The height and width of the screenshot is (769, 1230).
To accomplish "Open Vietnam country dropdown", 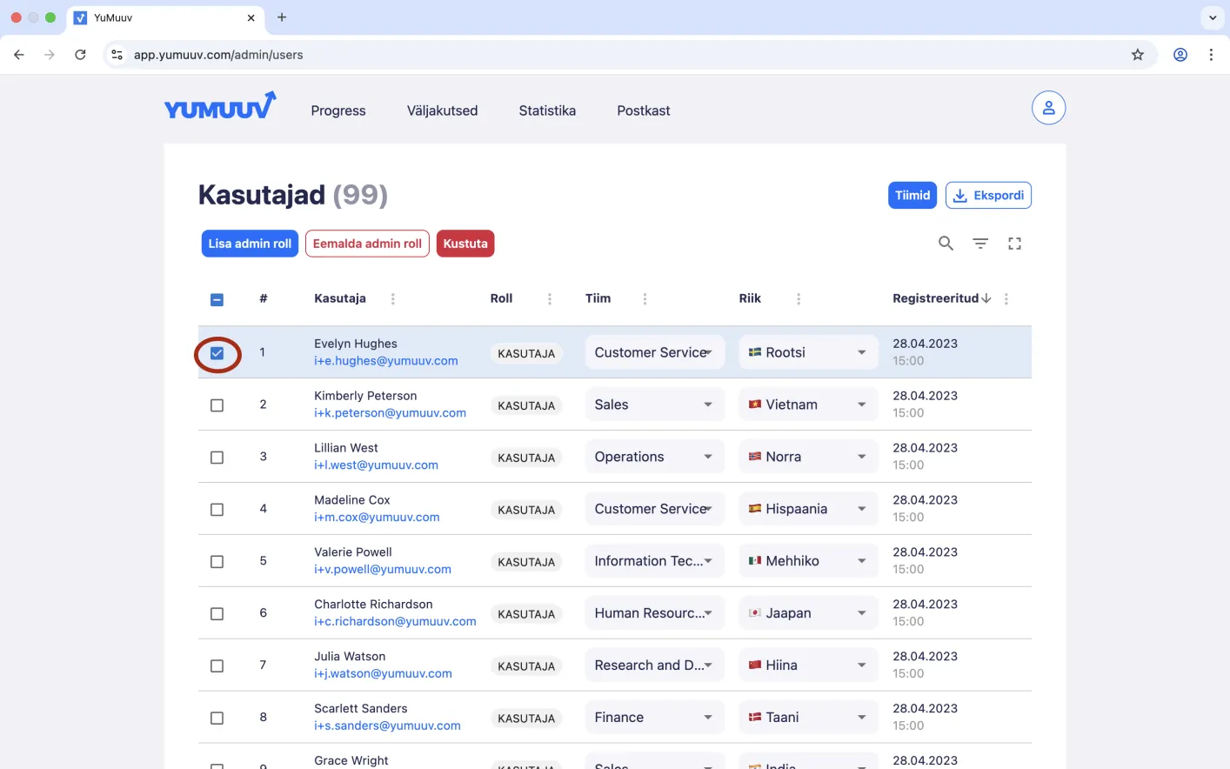I will coord(808,405).
